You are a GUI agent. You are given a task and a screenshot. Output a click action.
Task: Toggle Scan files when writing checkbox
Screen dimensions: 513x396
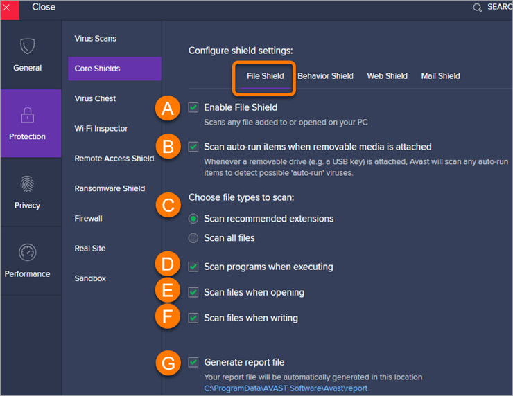tap(193, 318)
